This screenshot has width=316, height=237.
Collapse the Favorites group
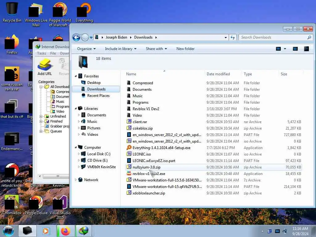(x=76, y=76)
